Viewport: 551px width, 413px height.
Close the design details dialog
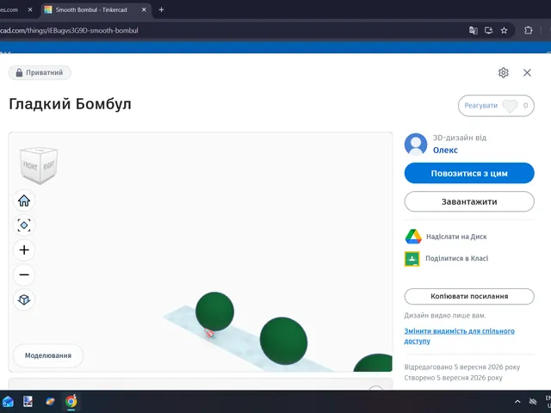(x=527, y=72)
